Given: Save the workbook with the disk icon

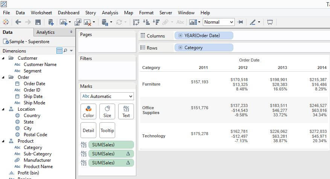Looking at the screenshot, I should [x=38, y=22].
